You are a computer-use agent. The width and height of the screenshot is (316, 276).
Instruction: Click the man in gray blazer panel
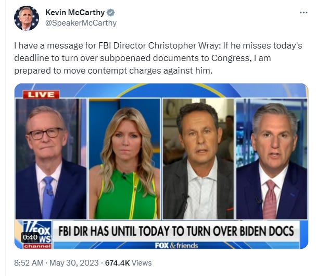click(x=198, y=159)
